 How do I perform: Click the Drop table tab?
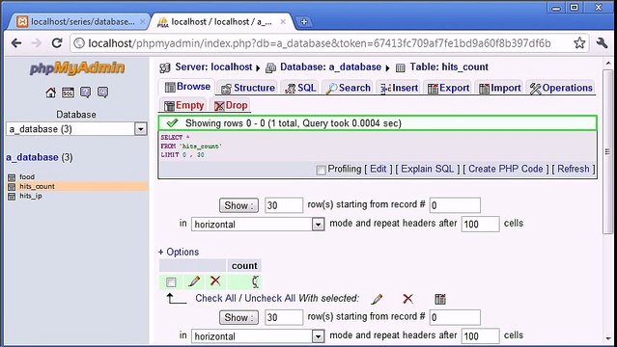click(x=231, y=105)
